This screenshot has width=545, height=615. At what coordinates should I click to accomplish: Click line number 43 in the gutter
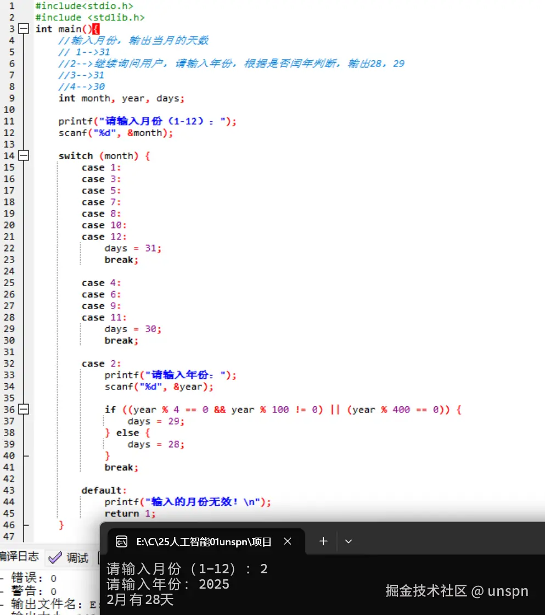[x=9, y=490]
